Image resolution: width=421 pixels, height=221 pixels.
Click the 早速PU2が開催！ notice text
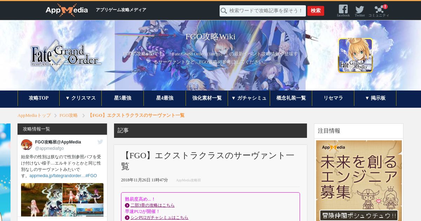(x=142, y=212)
